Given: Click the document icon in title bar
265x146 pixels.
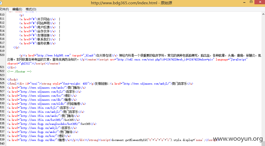Looking at the screenshot, I should pyautogui.click(x=1, y=3).
